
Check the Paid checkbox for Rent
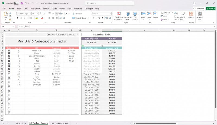pyautogui.click(x=9, y=74)
